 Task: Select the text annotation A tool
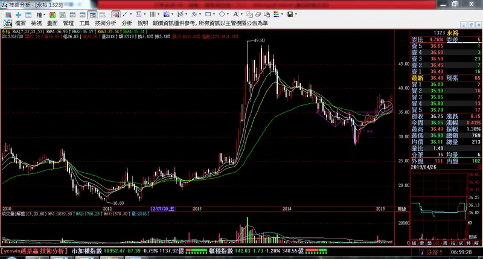235,14
